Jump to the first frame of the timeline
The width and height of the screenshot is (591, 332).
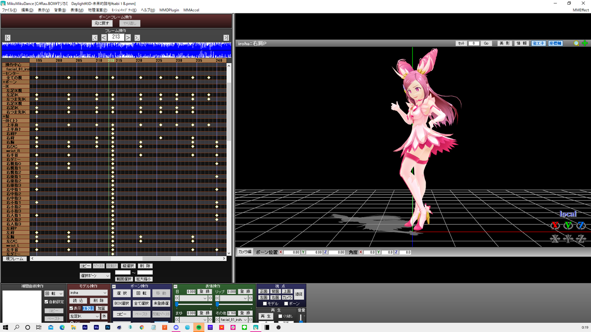click(x=8, y=38)
